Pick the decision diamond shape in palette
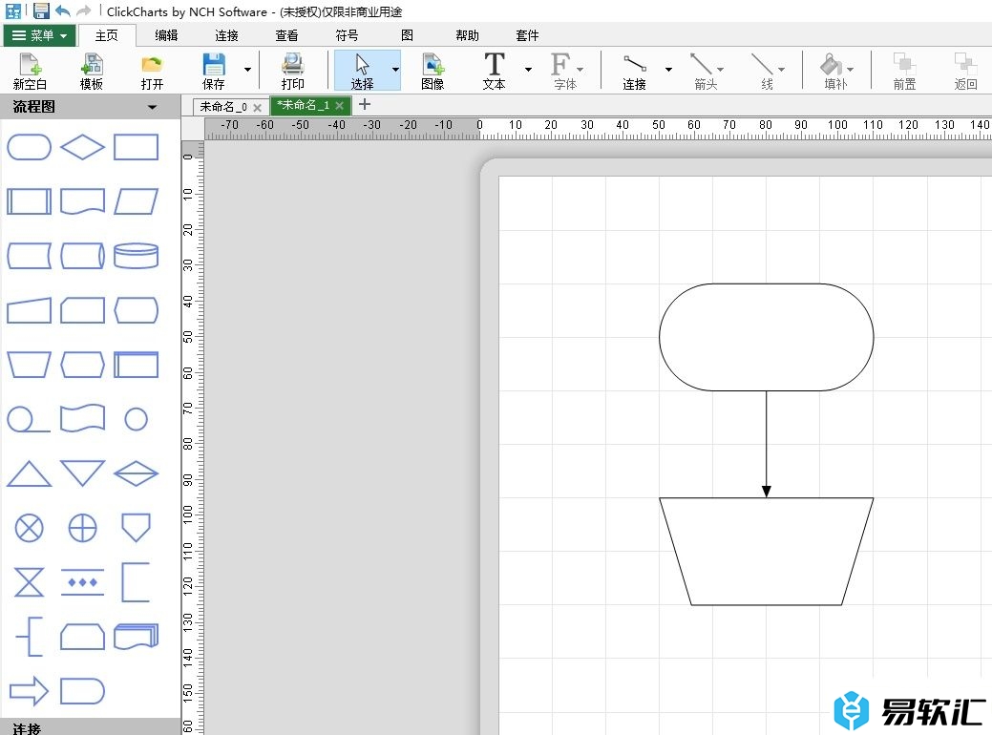992x735 pixels. coord(83,147)
